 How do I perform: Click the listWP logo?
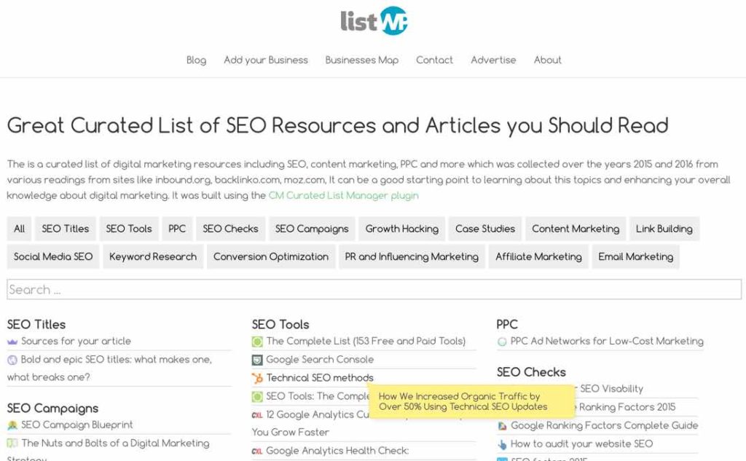click(374, 20)
